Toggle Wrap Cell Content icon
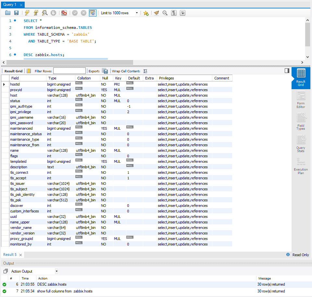312x297 pixels. [145, 71]
